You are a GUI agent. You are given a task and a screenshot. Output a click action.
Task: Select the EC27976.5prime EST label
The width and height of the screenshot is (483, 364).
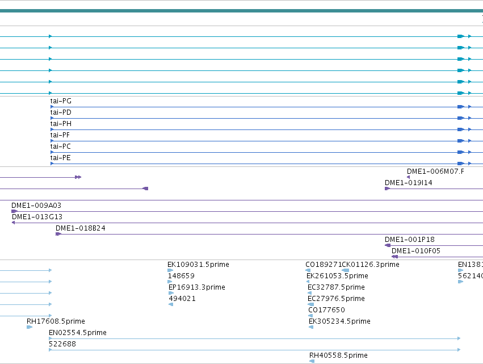click(x=336, y=299)
